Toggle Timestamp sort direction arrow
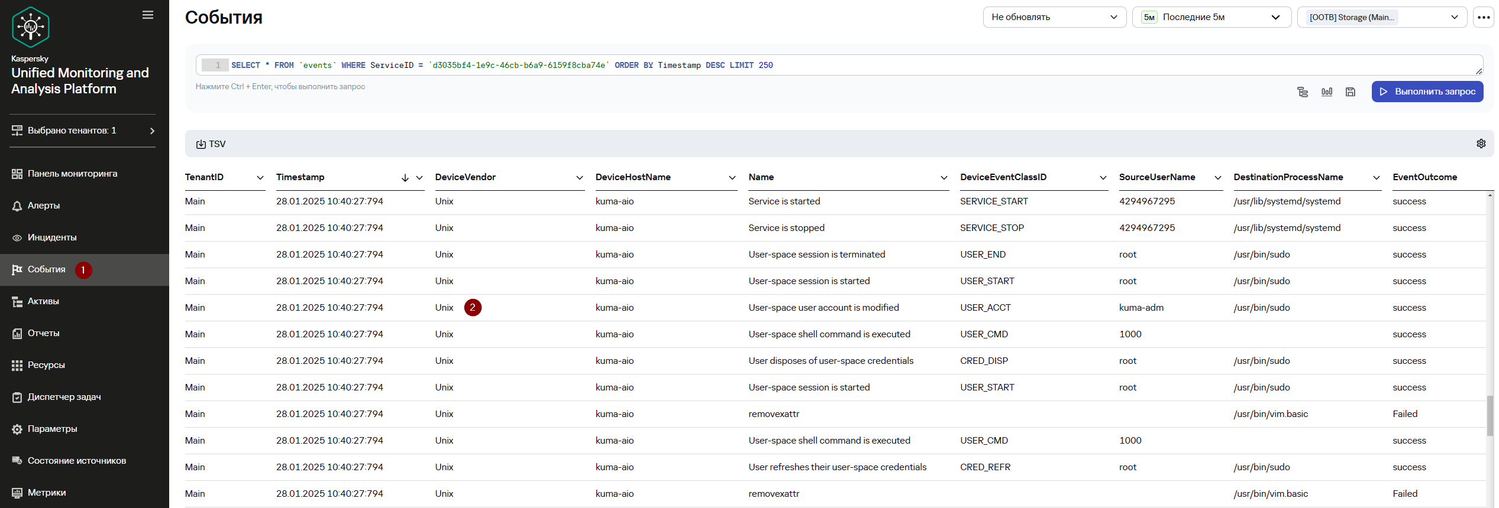Screen dimensions: 1499x508 tap(405, 178)
